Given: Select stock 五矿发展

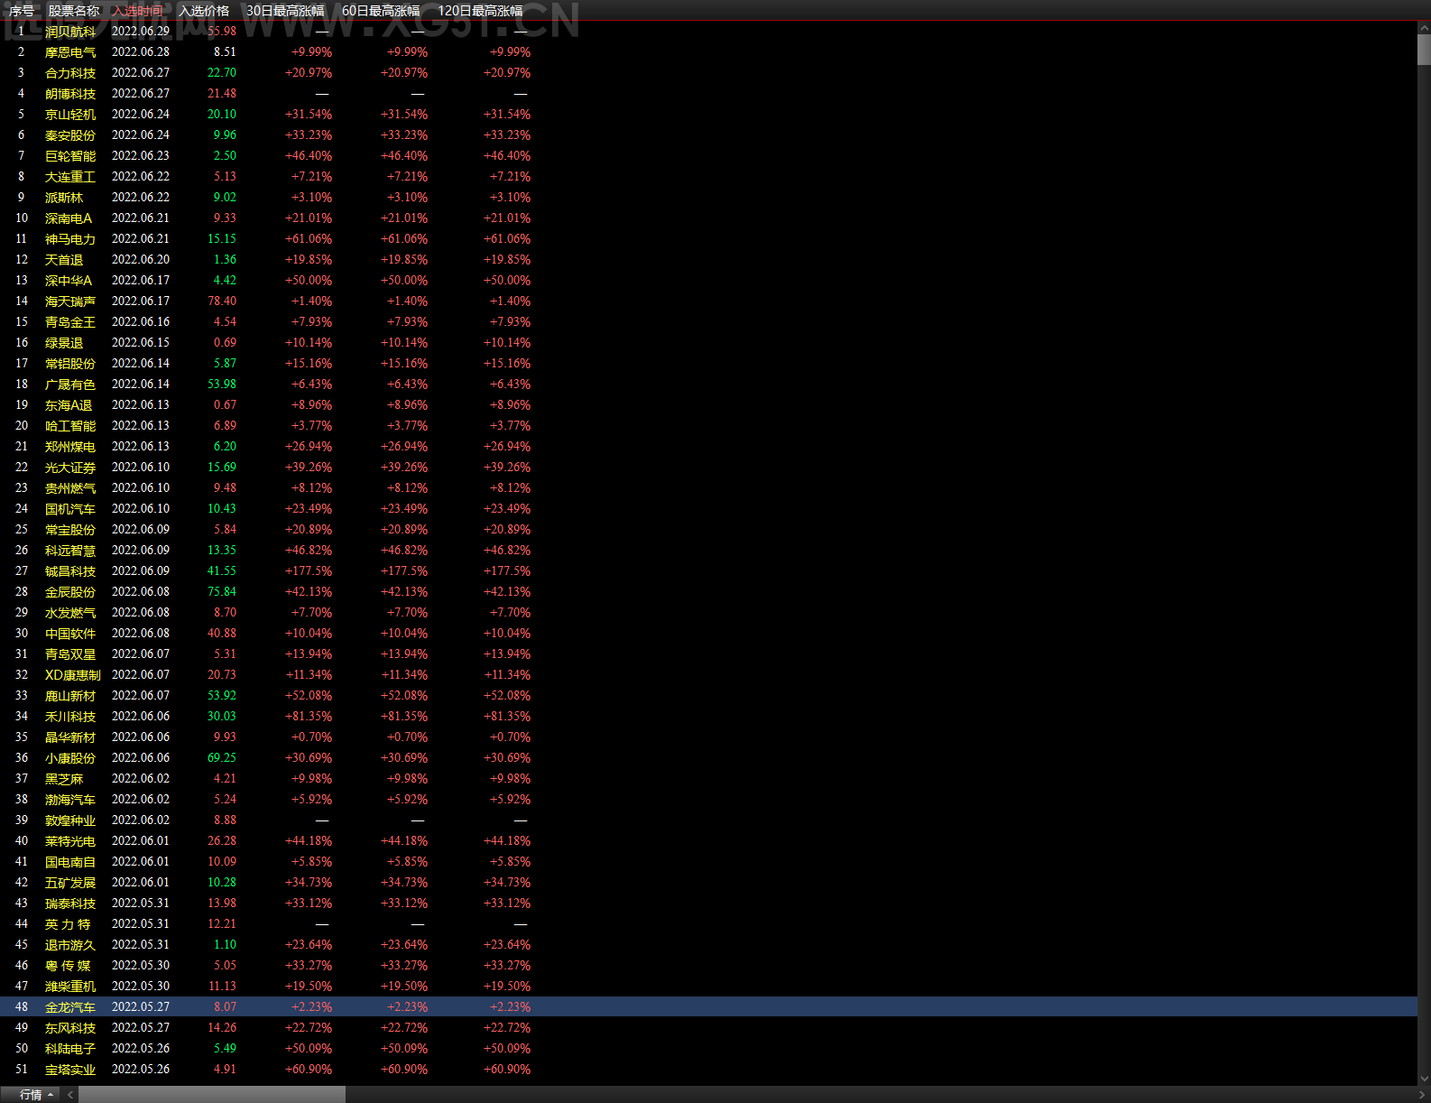Looking at the screenshot, I should point(70,883).
